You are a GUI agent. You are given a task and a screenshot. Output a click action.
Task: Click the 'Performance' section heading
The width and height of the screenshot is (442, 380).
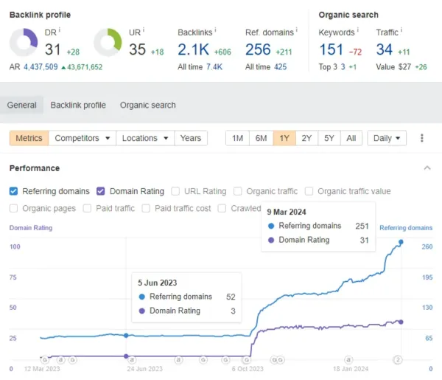tap(35, 168)
